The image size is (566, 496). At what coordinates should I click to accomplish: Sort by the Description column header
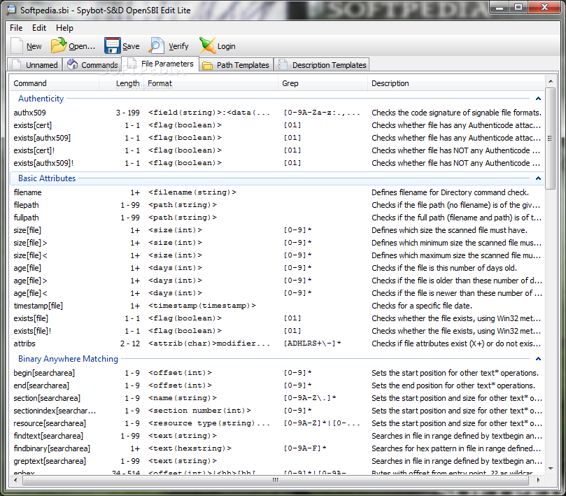[x=456, y=83]
